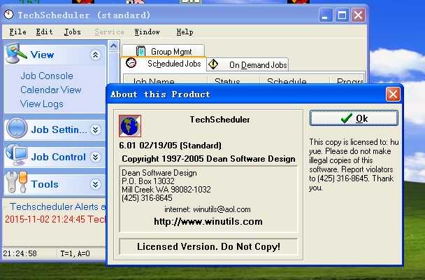Click the Ok button in About dialog
Screen dimensions: 425x280
tap(354, 118)
